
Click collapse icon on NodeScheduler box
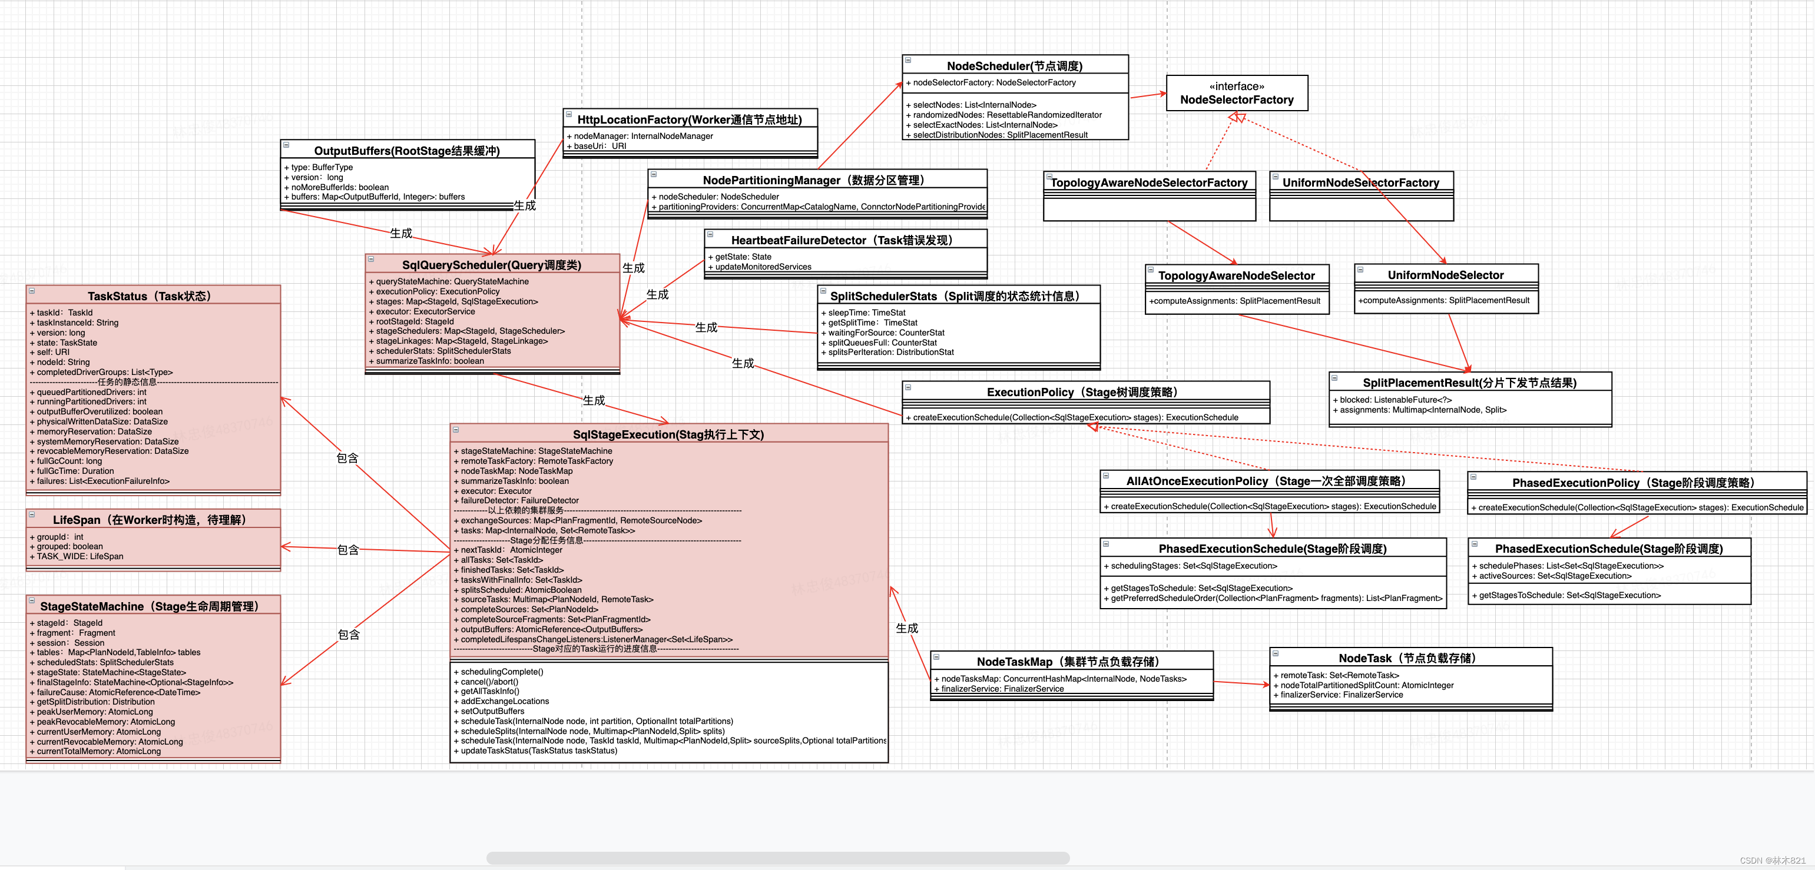point(907,61)
